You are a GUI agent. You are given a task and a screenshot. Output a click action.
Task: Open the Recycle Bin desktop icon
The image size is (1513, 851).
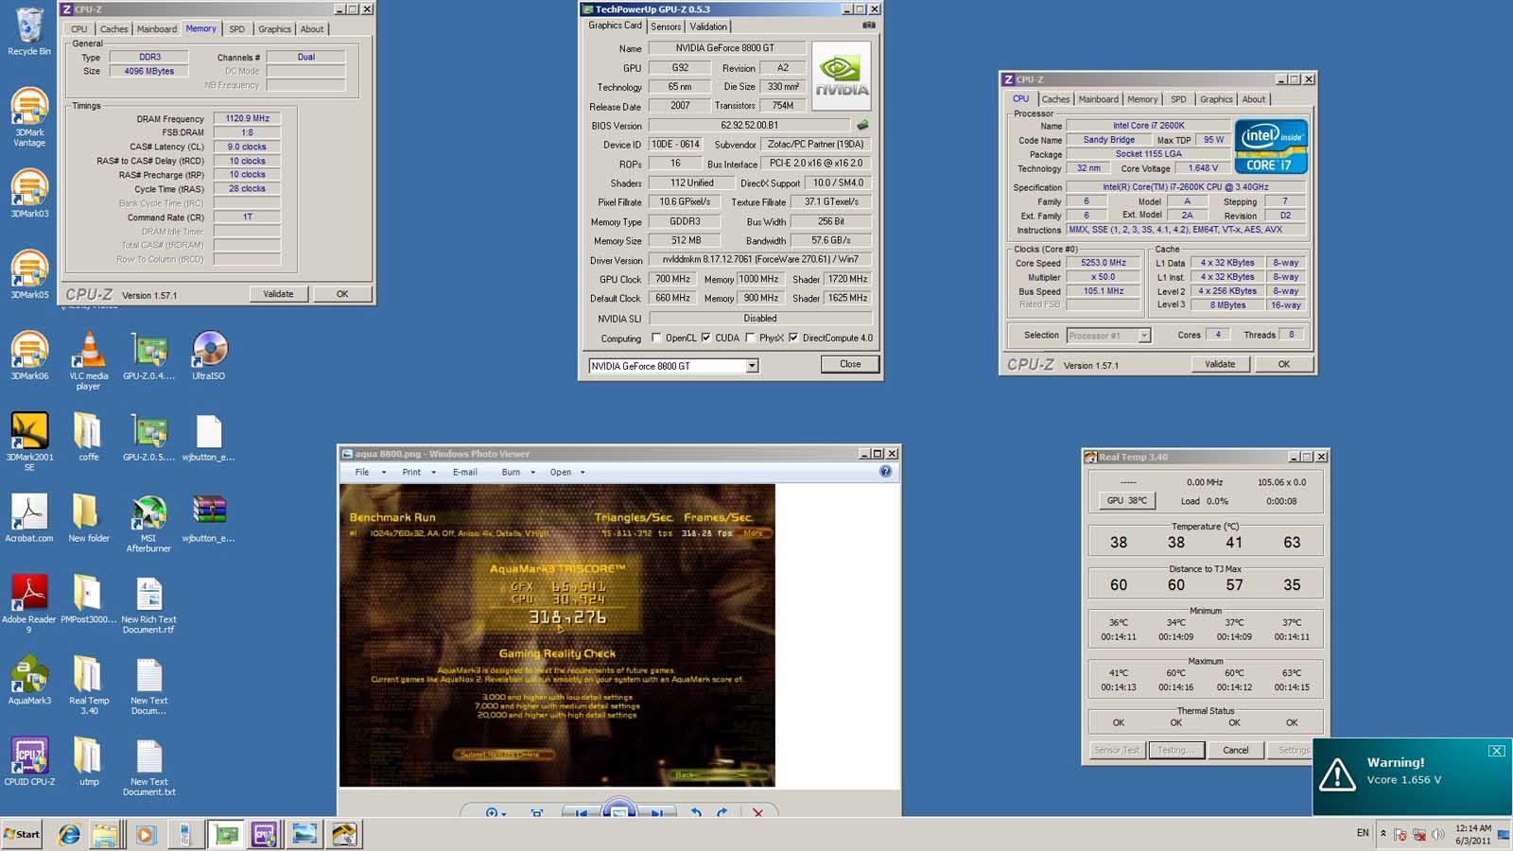point(29,31)
